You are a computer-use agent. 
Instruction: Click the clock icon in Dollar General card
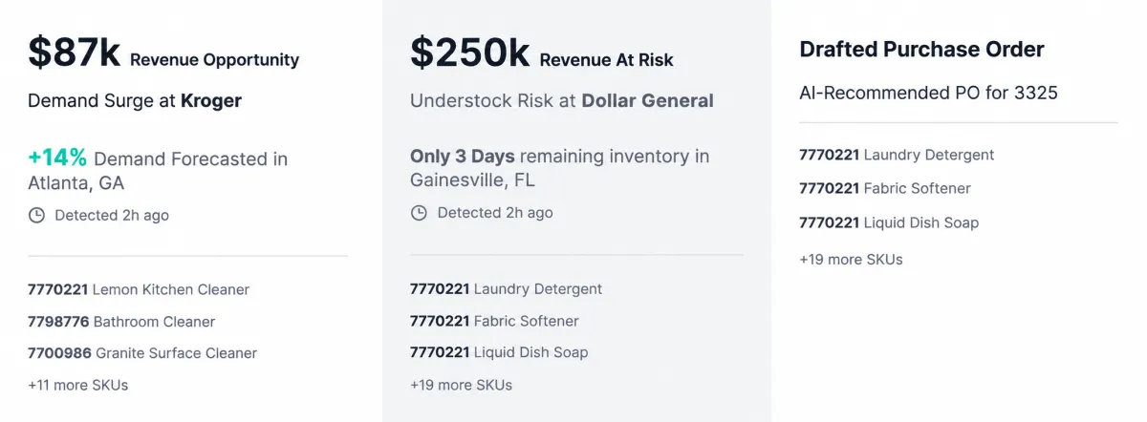point(419,213)
